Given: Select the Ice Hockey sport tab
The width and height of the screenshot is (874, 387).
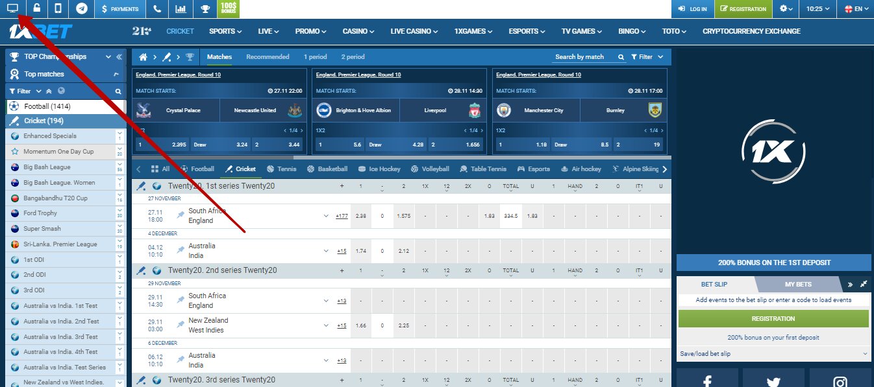Looking at the screenshot, I should tap(379, 169).
